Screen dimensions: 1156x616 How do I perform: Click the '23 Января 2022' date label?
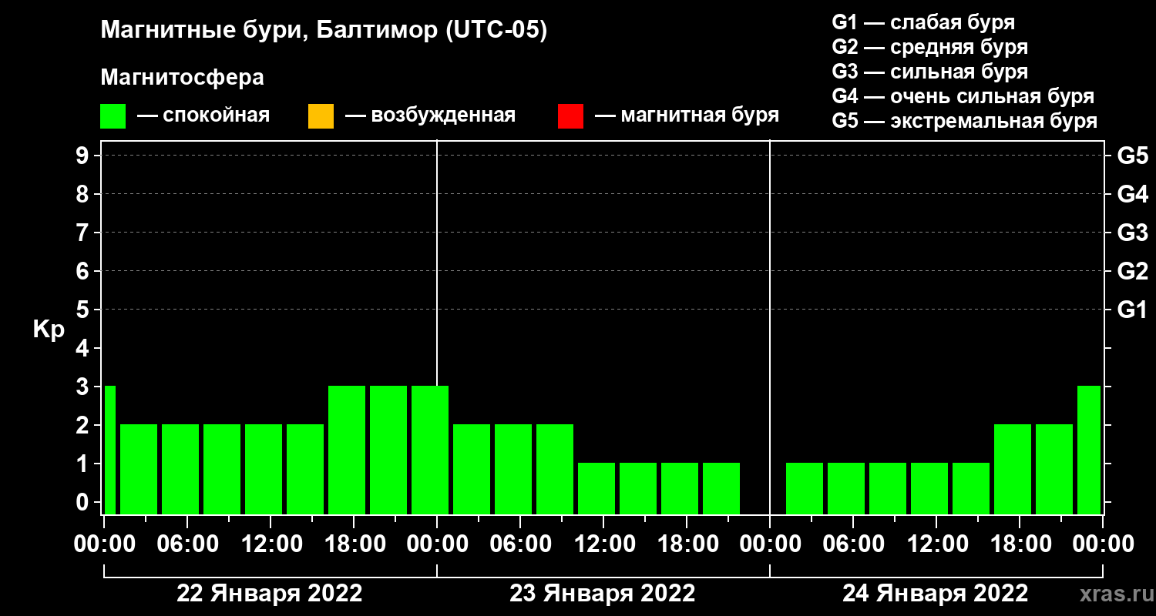tap(602, 594)
